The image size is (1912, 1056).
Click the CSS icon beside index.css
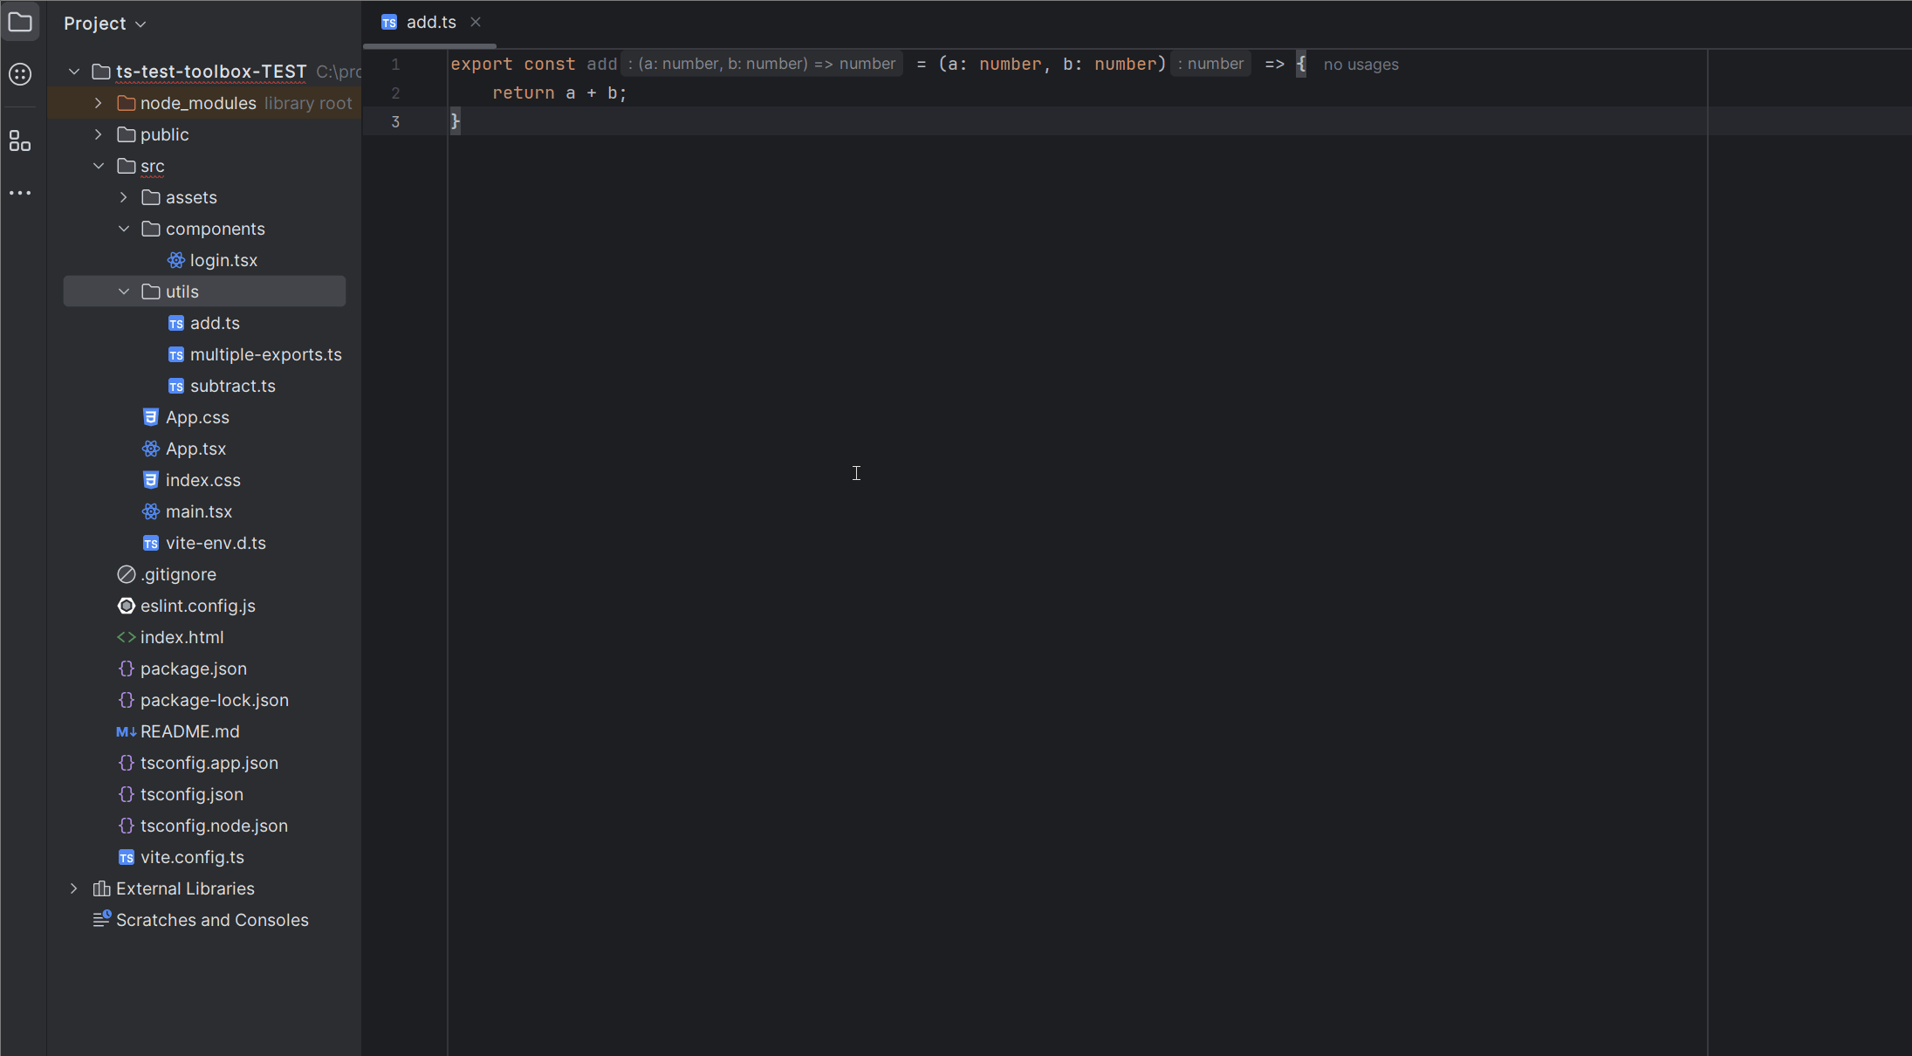[x=151, y=480]
